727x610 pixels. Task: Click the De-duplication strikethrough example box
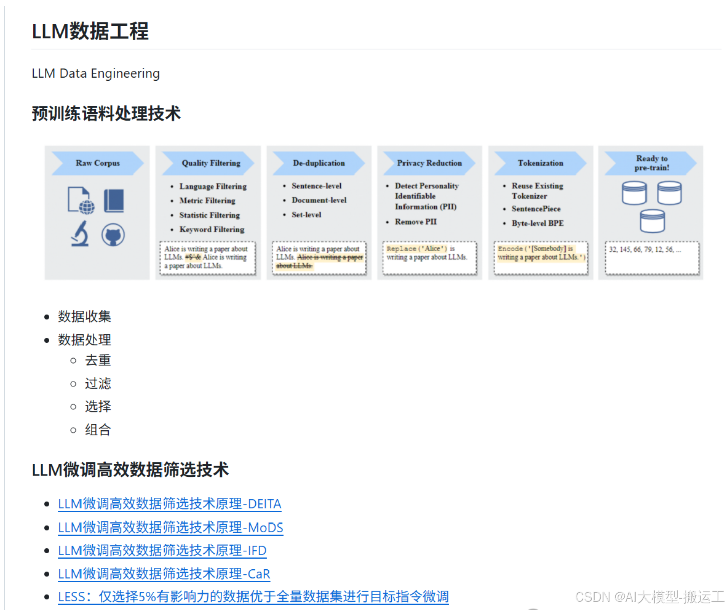(x=319, y=258)
